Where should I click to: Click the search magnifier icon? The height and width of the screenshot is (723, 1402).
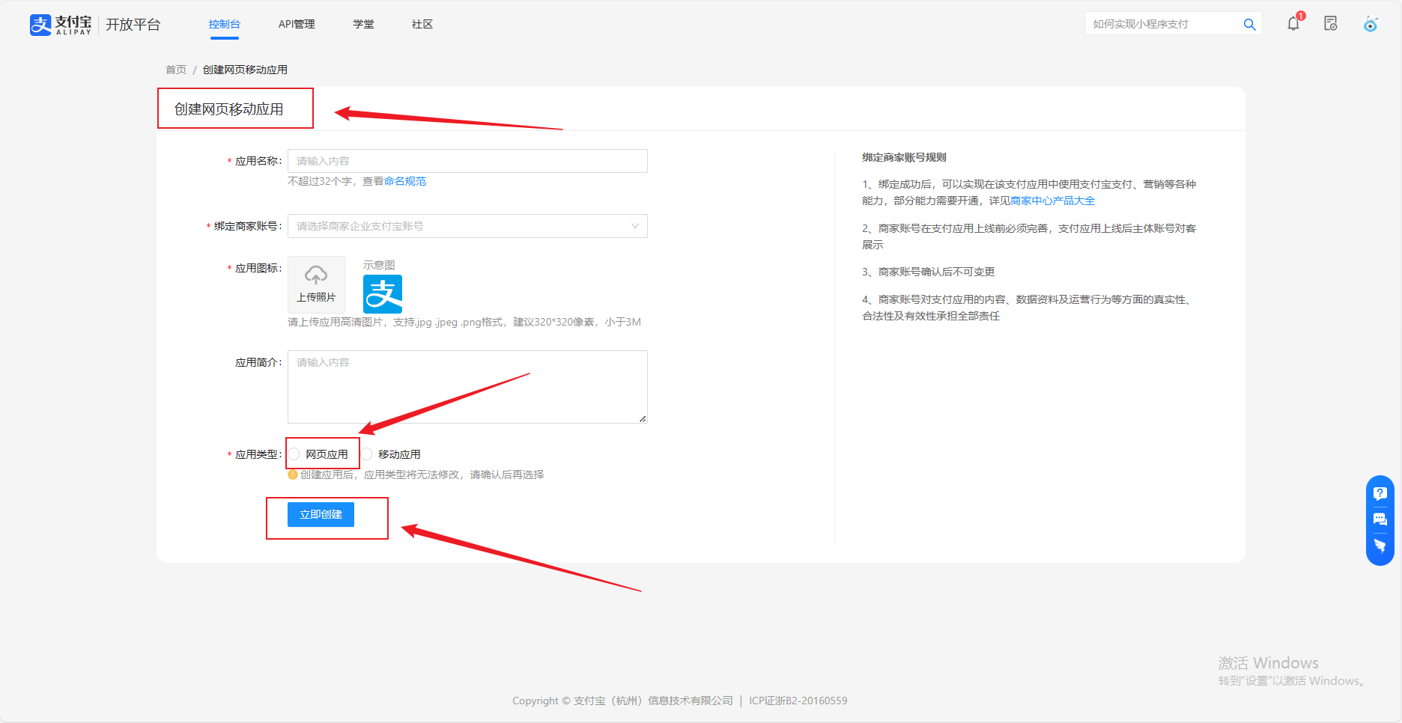tap(1249, 25)
